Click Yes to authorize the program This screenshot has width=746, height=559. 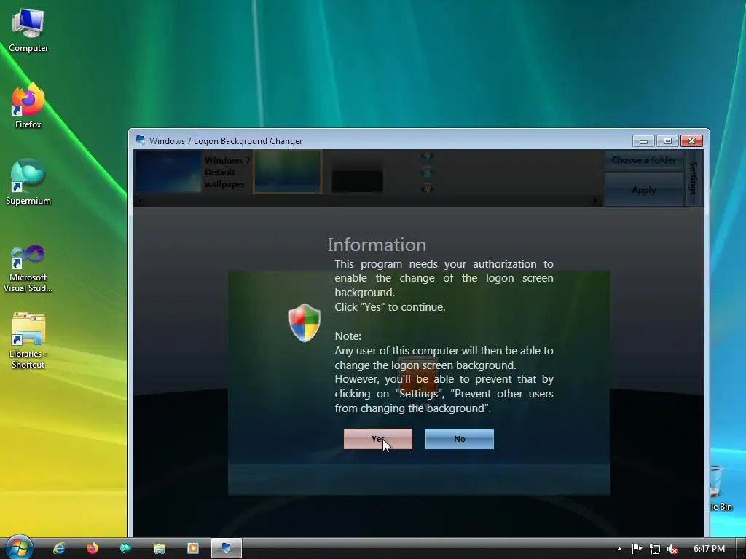click(x=378, y=439)
